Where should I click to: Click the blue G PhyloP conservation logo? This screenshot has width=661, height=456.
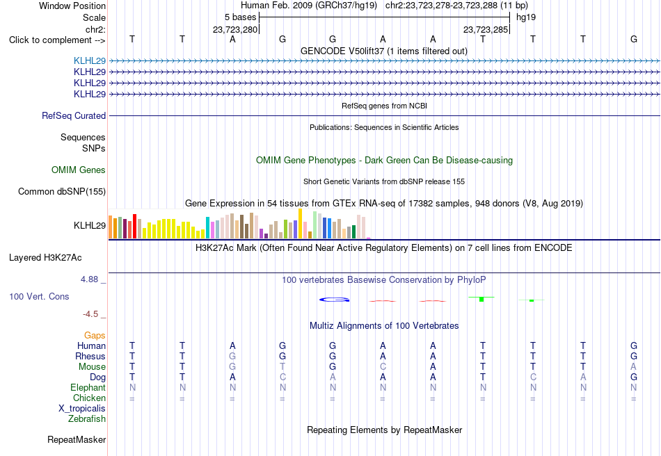click(x=334, y=300)
